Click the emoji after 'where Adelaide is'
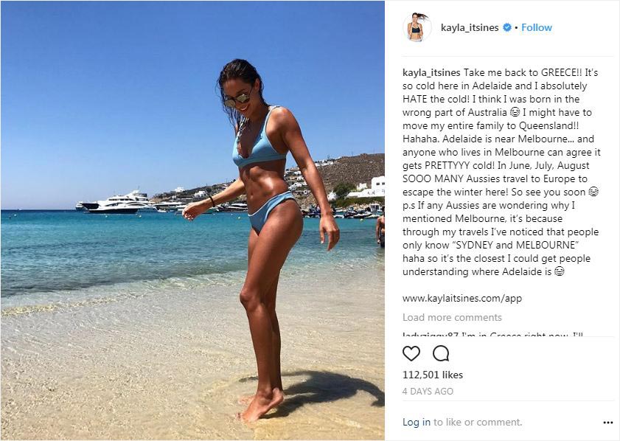 pyautogui.click(x=559, y=271)
